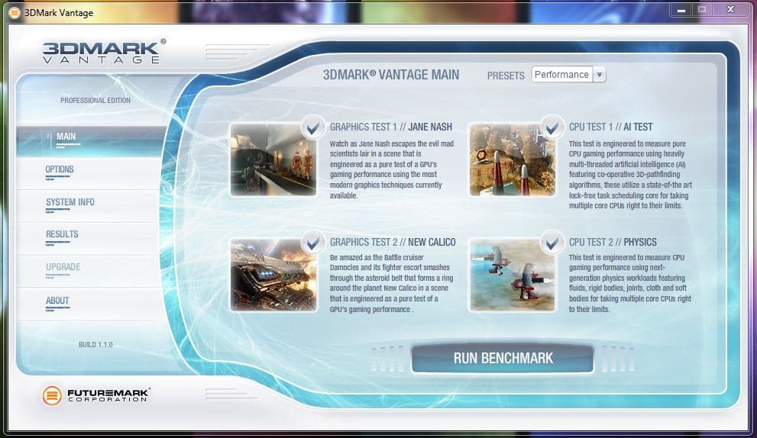Screen dimensions: 757x438
Task: Minimize the 3DMark Vantage window
Action: tap(681, 10)
